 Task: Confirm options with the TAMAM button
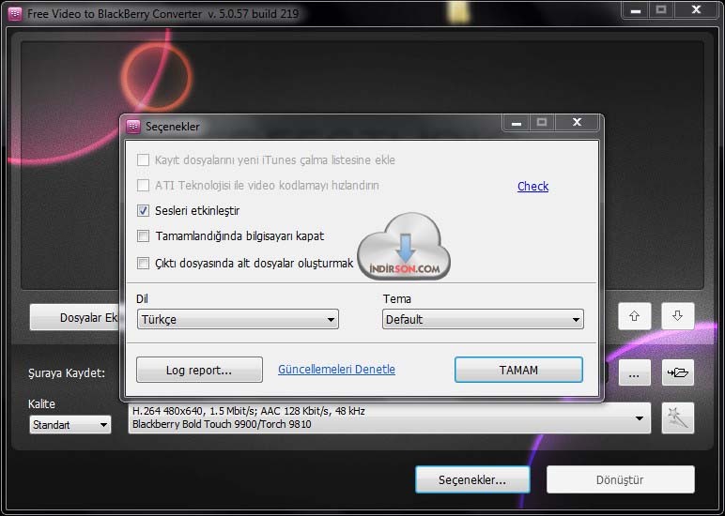tap(518, 370)
